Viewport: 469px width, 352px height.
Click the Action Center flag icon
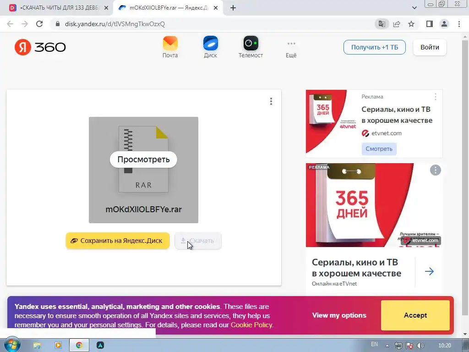tap(409, 346)
